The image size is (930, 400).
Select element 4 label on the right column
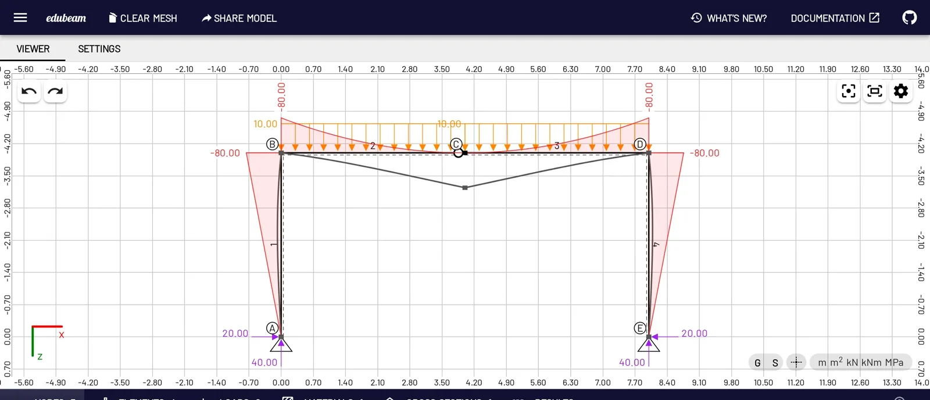(656, 245)
